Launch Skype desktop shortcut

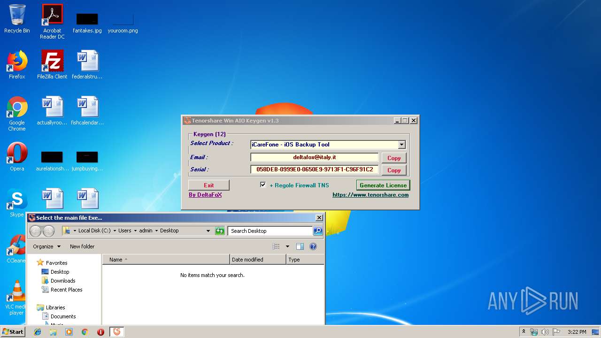tap(17, 203)
